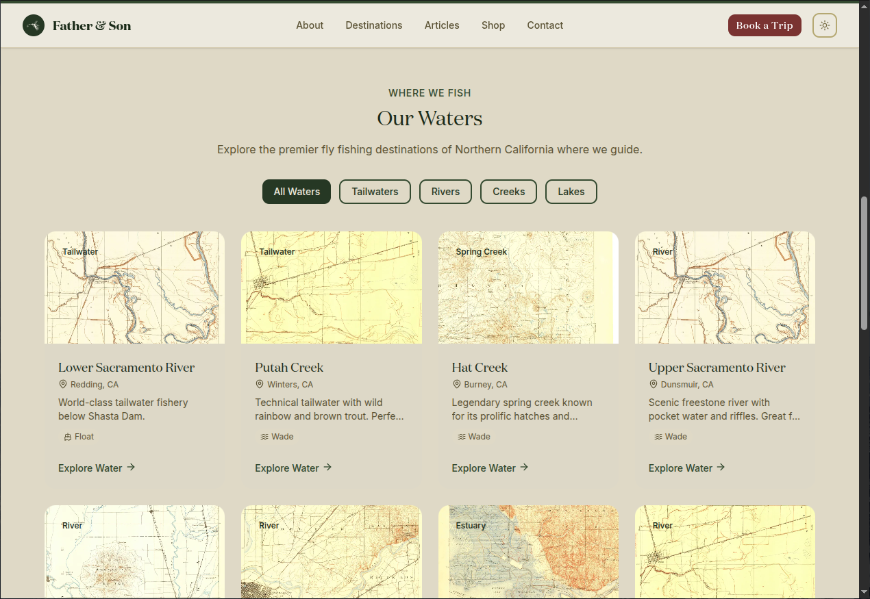Select the Creeks filter
Viewport: 870px width, 599px height.
tap(508, 192)
